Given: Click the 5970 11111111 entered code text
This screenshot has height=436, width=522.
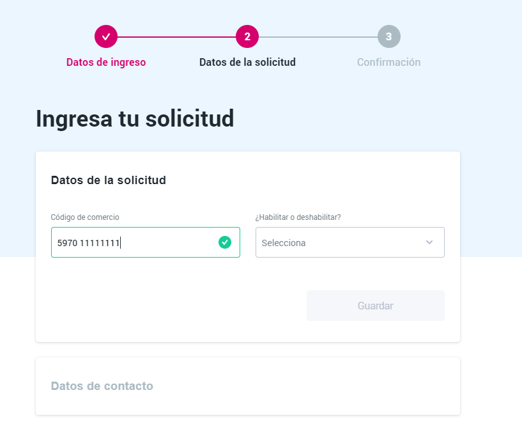Looking at the screenshot, I should [88, 243].
